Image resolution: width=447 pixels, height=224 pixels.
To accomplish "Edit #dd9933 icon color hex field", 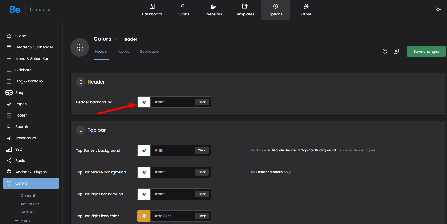I will [172, 216].
